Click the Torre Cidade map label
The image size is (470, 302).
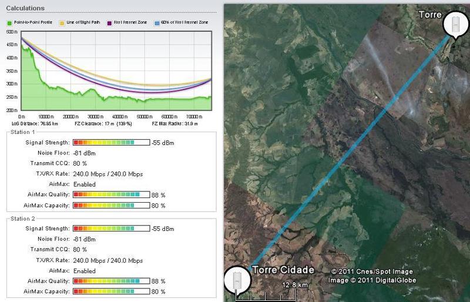tap(283, 270)
